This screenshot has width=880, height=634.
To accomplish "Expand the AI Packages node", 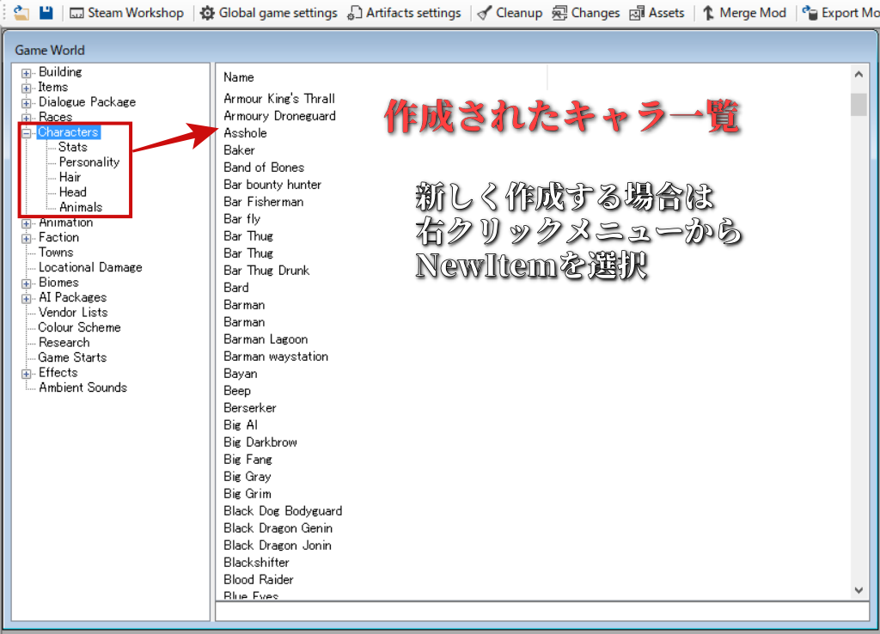I will [x=27, y=298].
